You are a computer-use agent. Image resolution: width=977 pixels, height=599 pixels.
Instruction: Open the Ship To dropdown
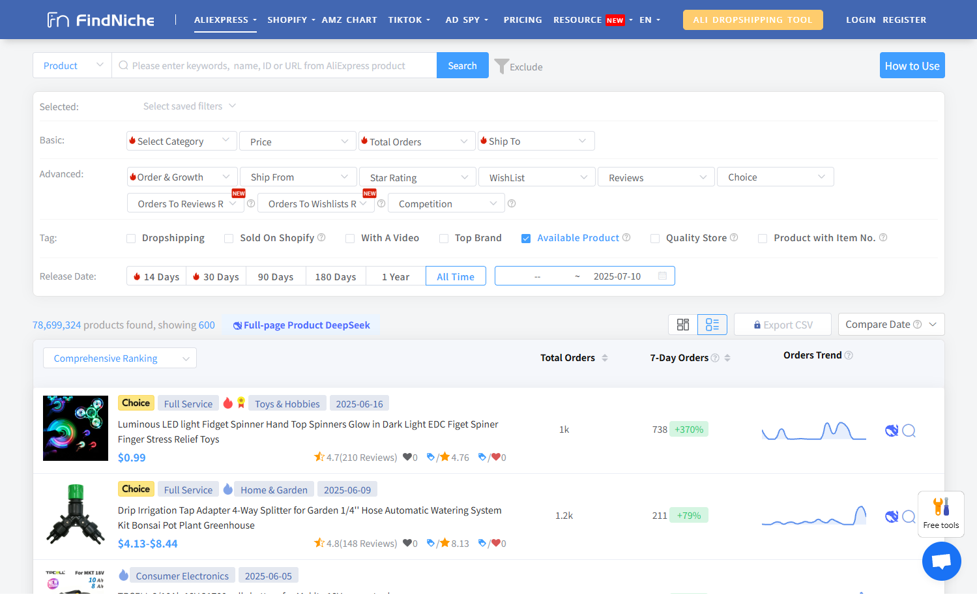point(536,141)
